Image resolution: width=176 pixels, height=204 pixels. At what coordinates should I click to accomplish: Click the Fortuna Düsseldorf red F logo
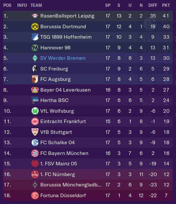pos(35,196)
